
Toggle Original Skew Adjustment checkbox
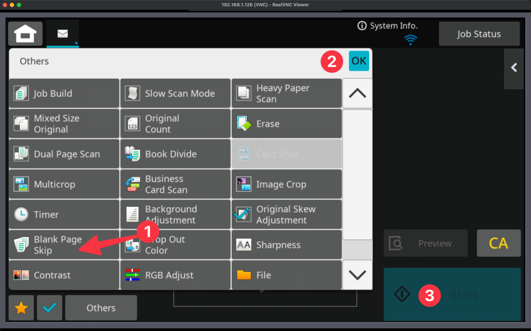tap(286, 214)
